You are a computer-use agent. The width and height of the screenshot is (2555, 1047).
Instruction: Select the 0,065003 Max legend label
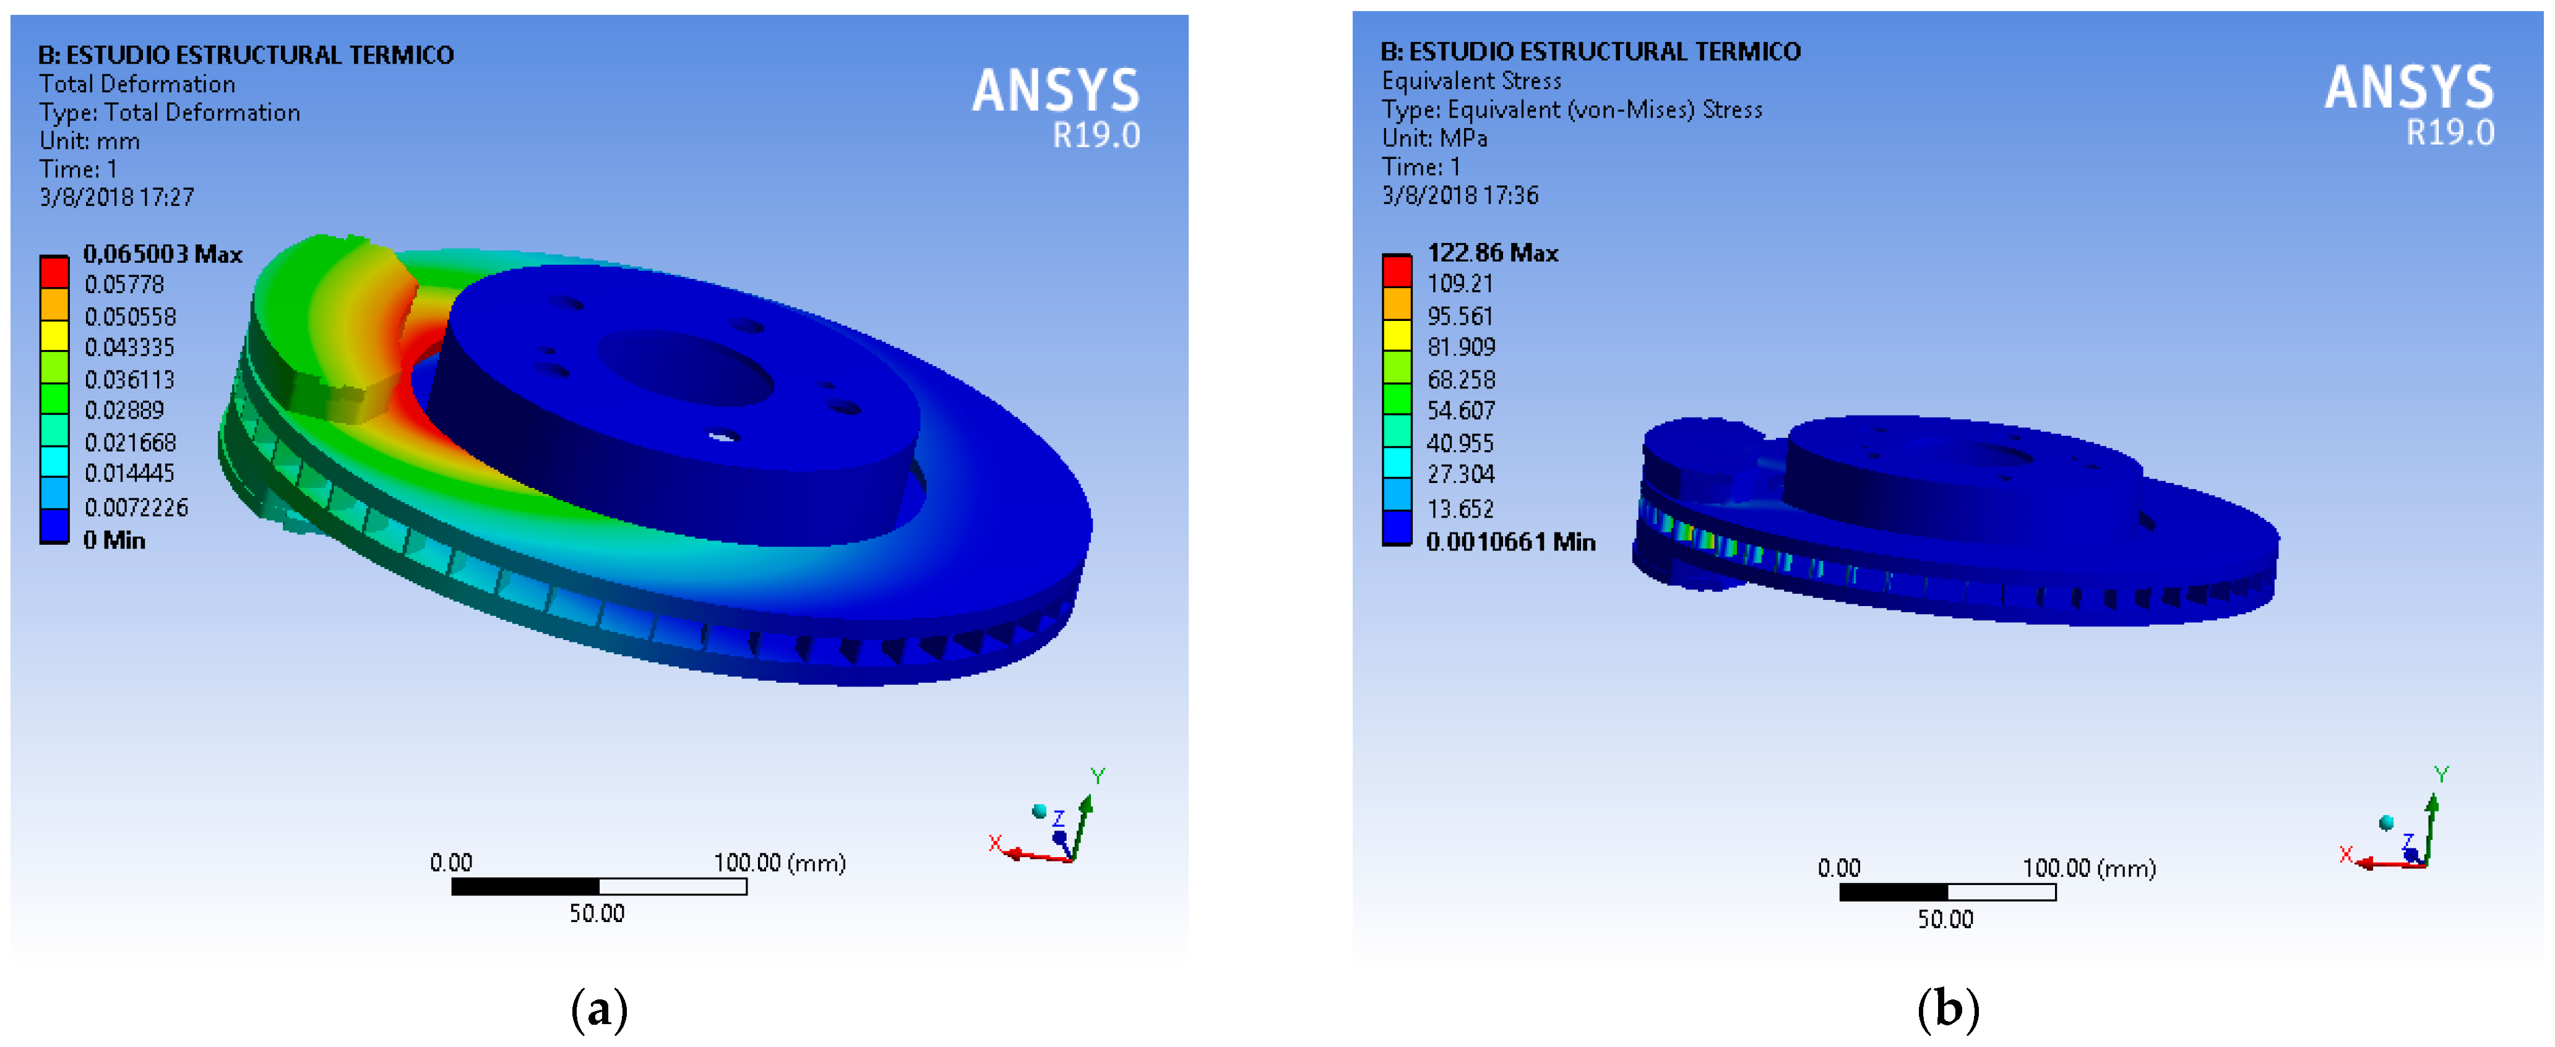click(x=163, y=254)
